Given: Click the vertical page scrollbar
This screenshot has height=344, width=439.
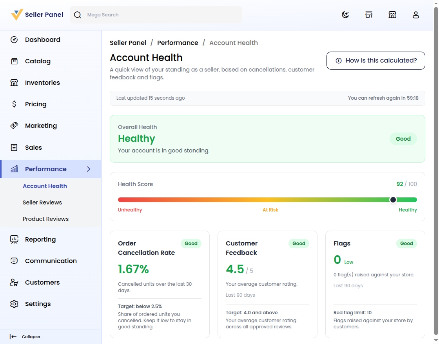Looking at the screenshot, I should [x=436, y=170].
